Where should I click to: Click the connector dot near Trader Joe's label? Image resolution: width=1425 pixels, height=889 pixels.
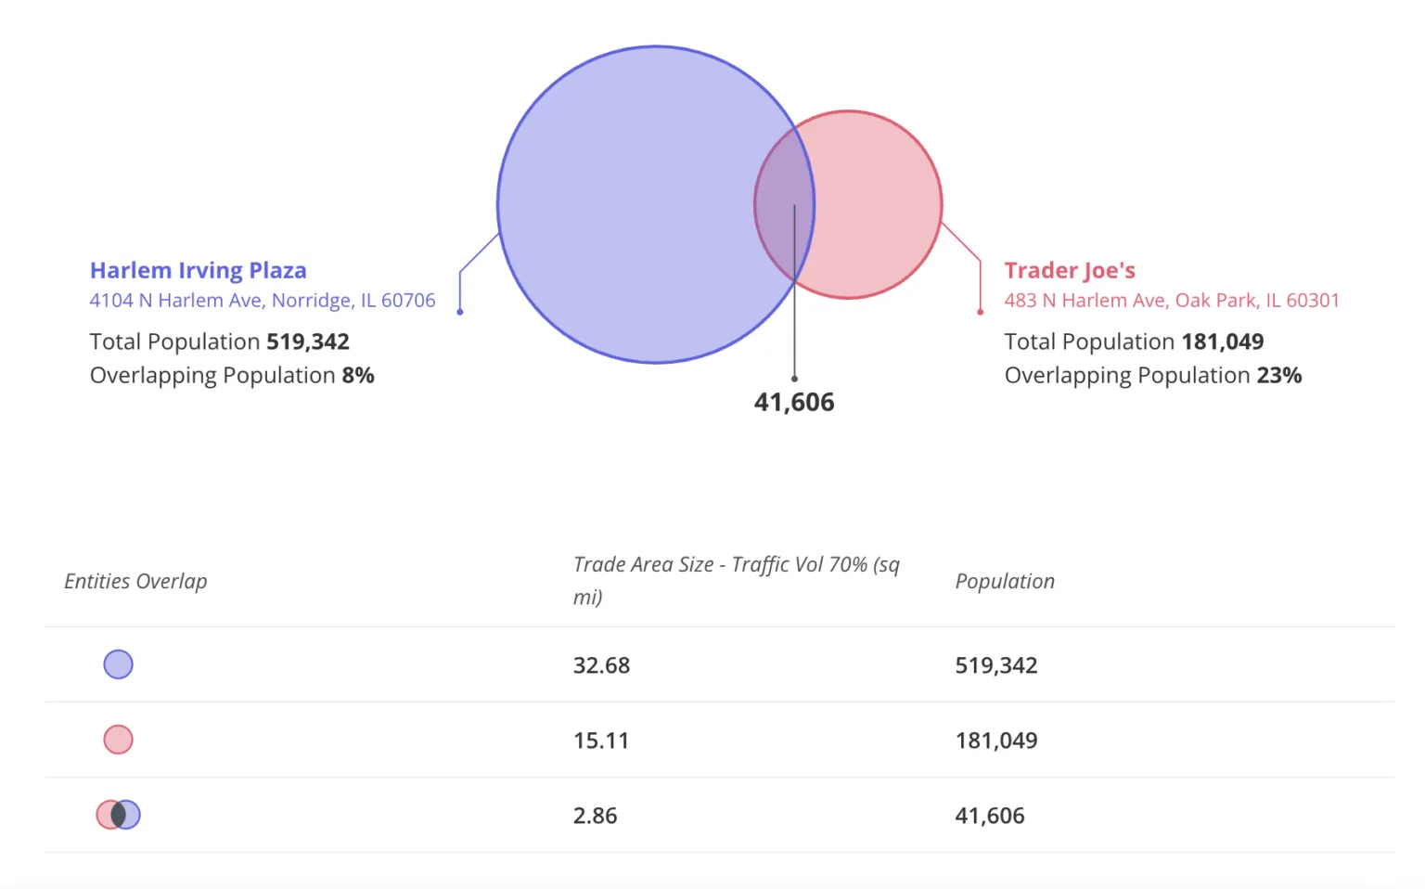(x=980, y=313)
